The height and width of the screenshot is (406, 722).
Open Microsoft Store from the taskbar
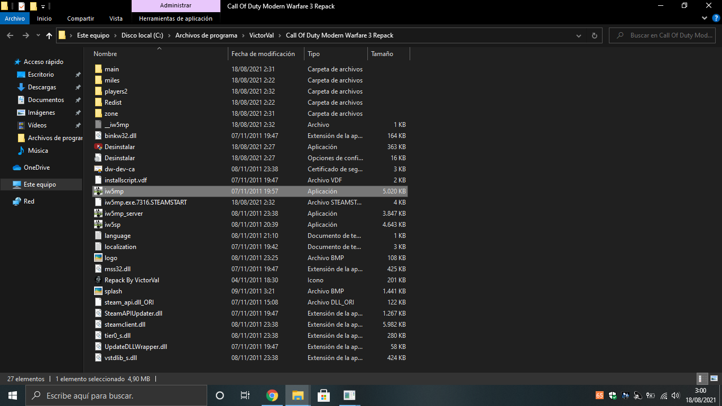click(x=323, y=395)
